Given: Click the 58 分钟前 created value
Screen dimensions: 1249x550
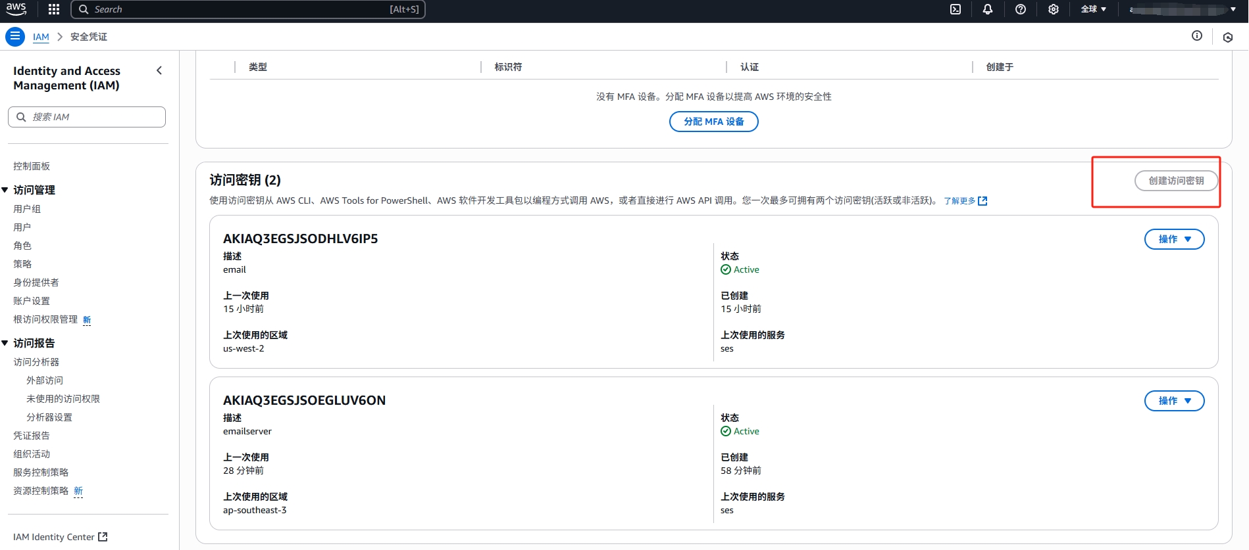Looking at the screenshot, I should point(741,470).
